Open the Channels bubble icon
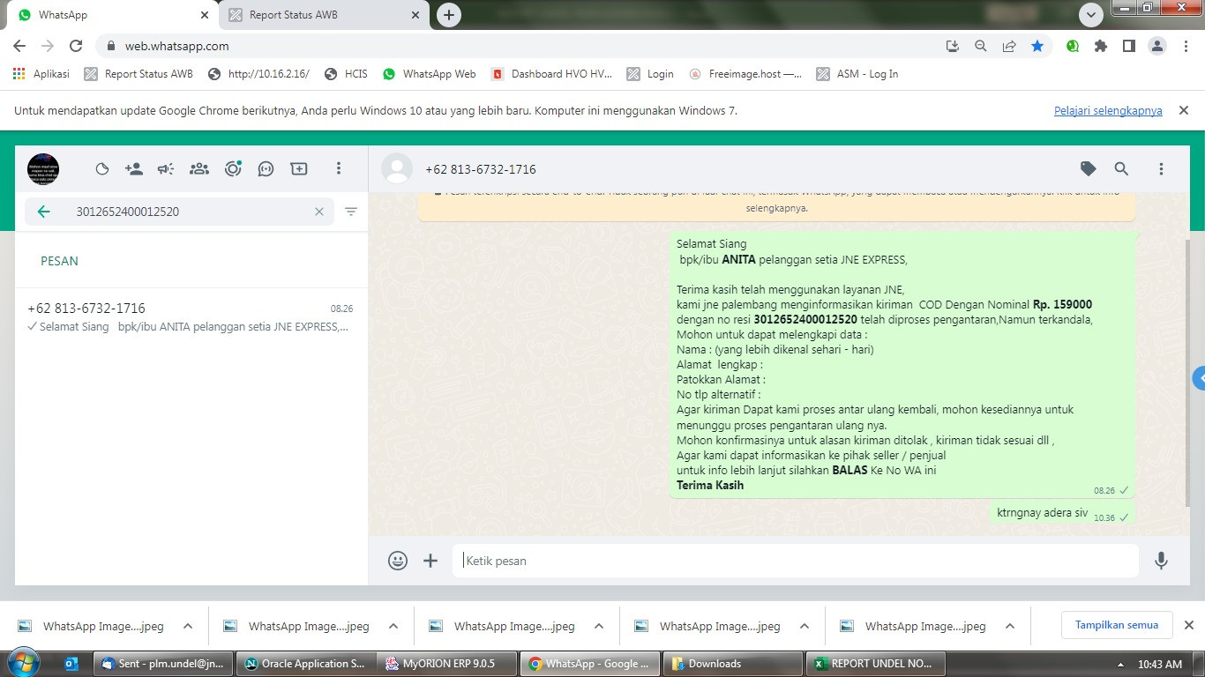 click(266, 168)
